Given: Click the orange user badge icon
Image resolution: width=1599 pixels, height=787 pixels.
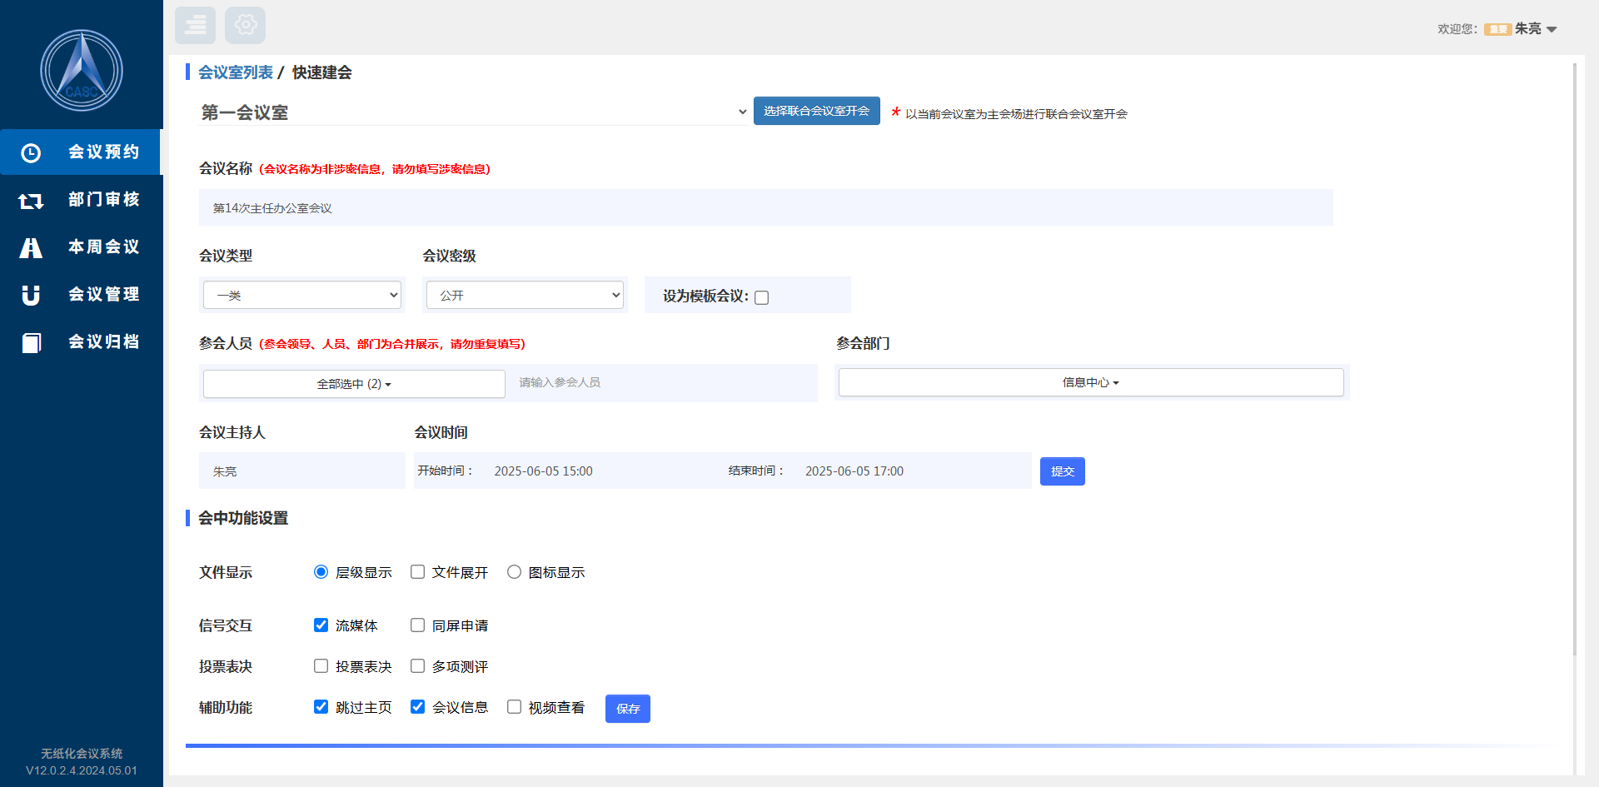Looking at the screenshot, I should (1497, 29).
